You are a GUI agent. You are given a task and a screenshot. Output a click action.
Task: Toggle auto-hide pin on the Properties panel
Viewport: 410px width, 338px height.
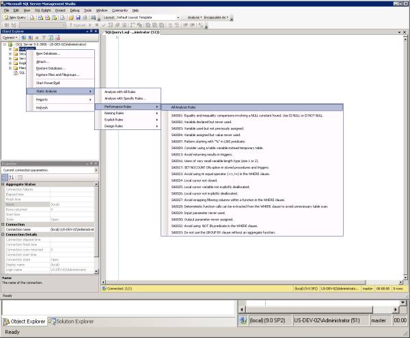point(92,164)
